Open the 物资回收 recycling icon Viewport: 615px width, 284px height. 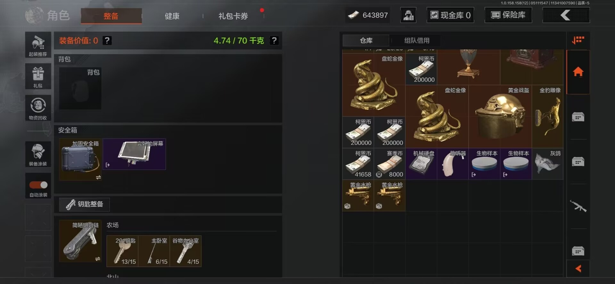tap(38, 108)
